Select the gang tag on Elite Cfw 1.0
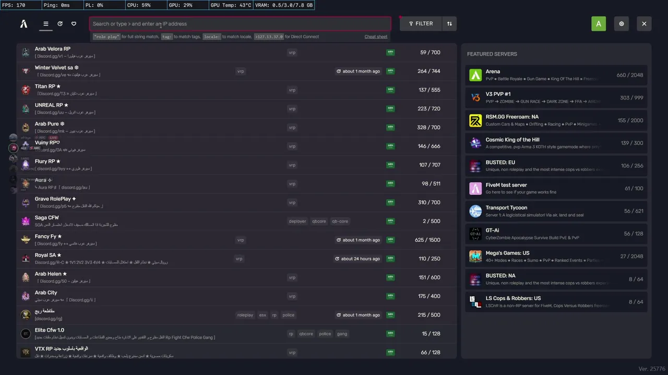The width and height of the screenshot is (668, 375). [x=342, y=334]
